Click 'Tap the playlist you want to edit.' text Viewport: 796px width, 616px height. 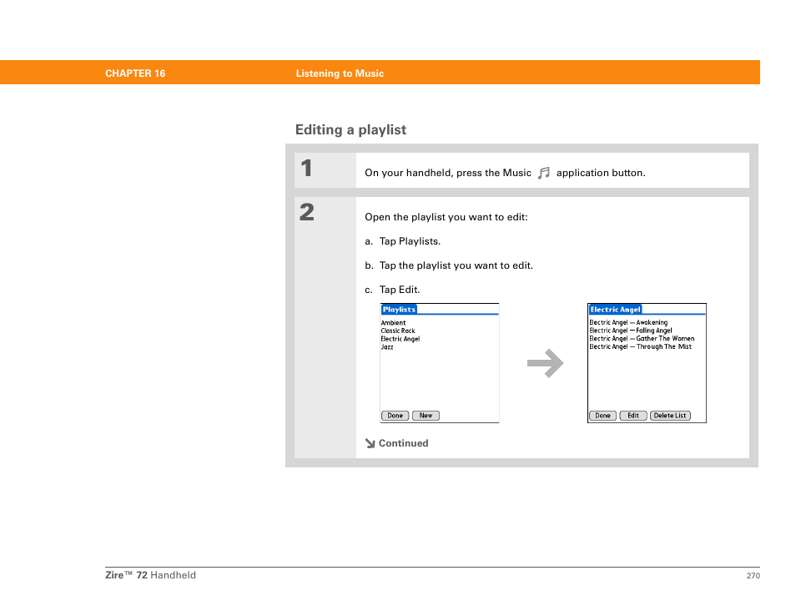[456, 265]
